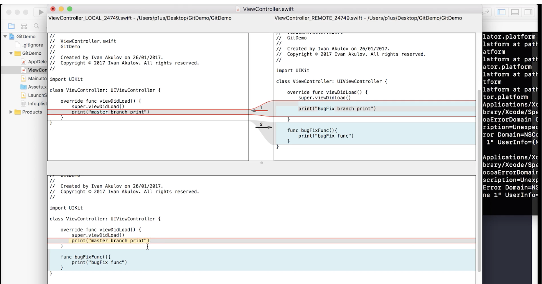The height and width of the screenshot is (284, 542).
Task: Click 'ator.platform' first line in the terminal window
Action: coord(509,37)
